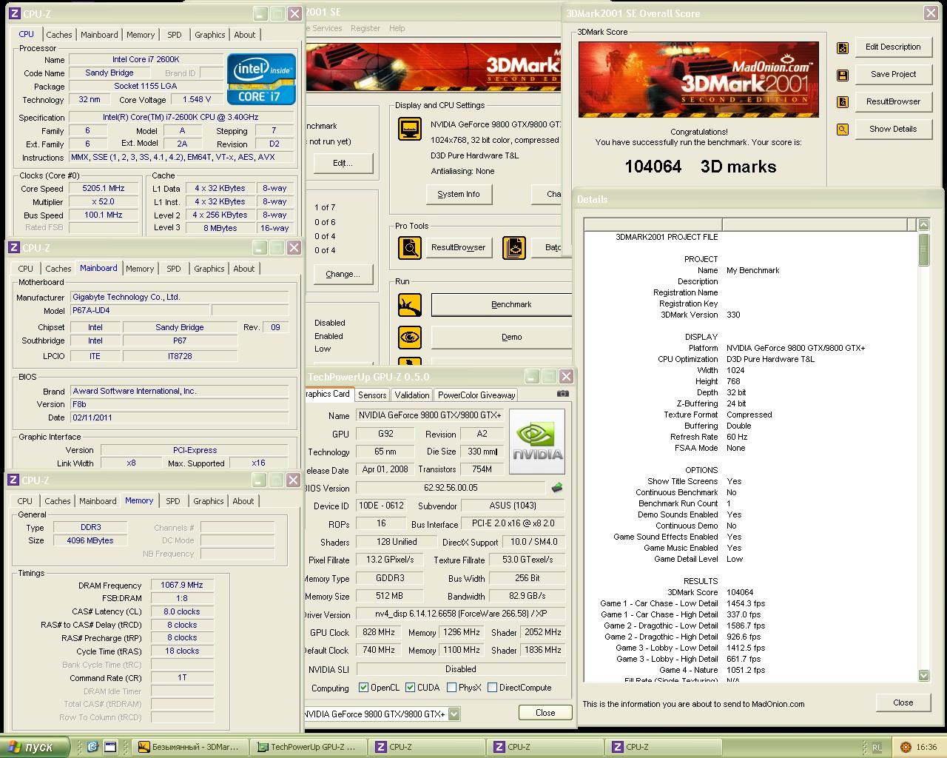Click the Demo button in Run section
Viewport: 947px width, 758px height.
tap(502, 338)
